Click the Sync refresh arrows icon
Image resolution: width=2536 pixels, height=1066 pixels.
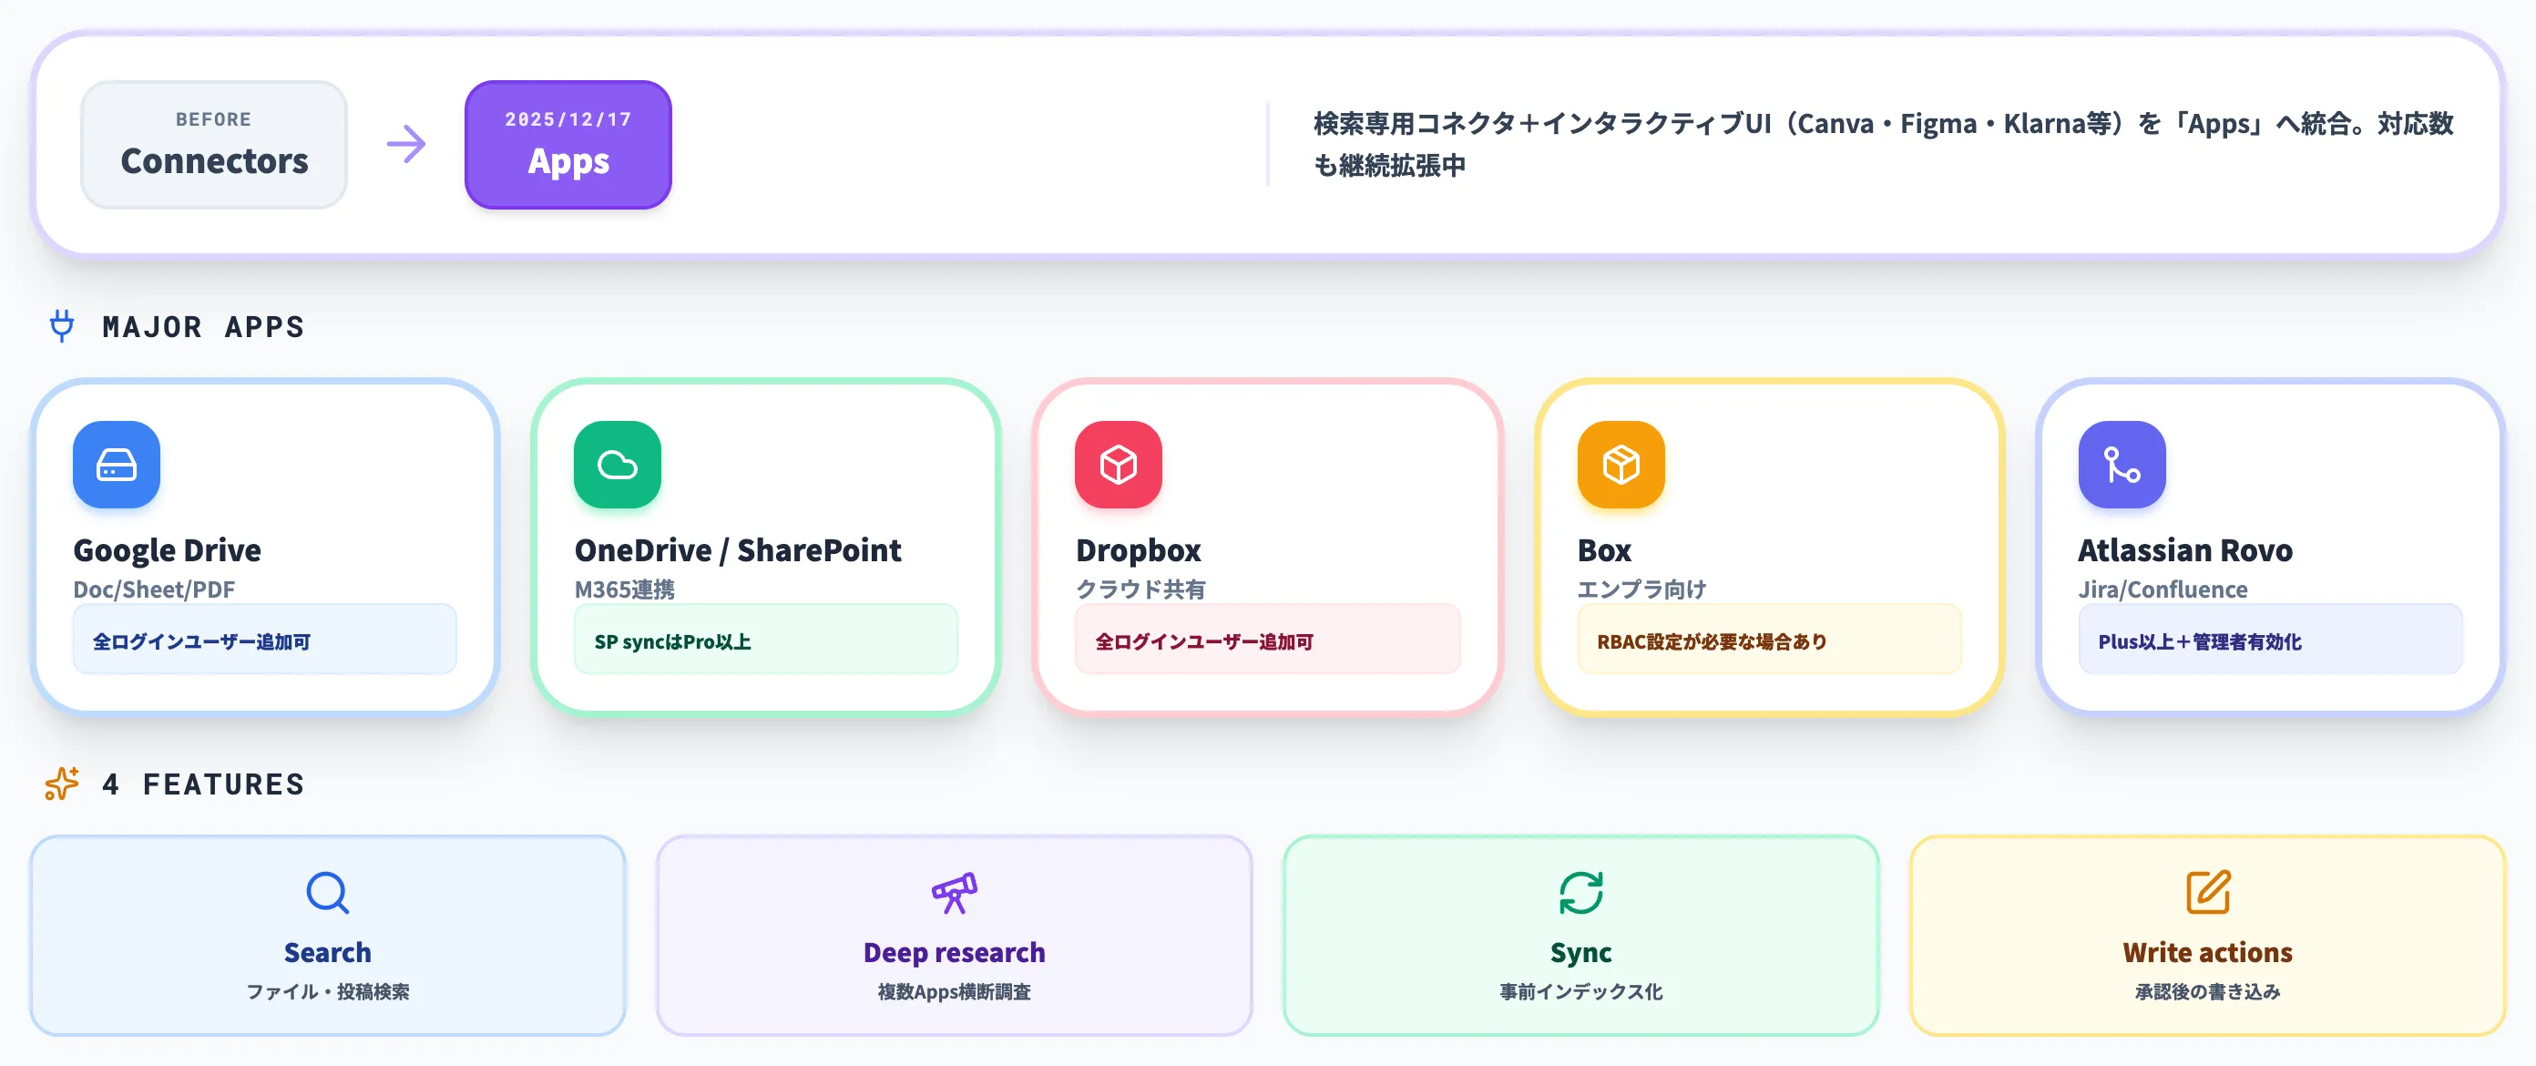pyautogui.click(x=1581, y=893)
